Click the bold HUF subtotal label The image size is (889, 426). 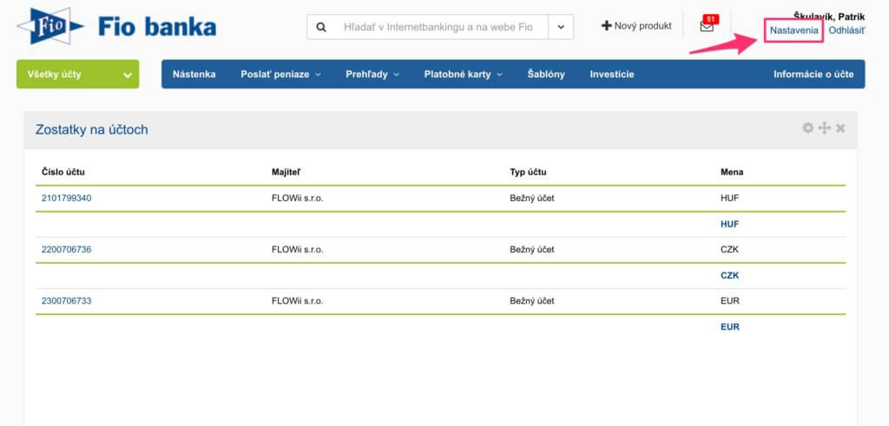pos(729,224)
